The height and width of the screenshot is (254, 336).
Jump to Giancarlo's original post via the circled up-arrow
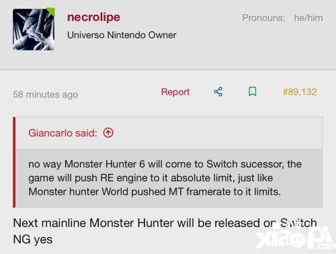click(x=108, y=133)
